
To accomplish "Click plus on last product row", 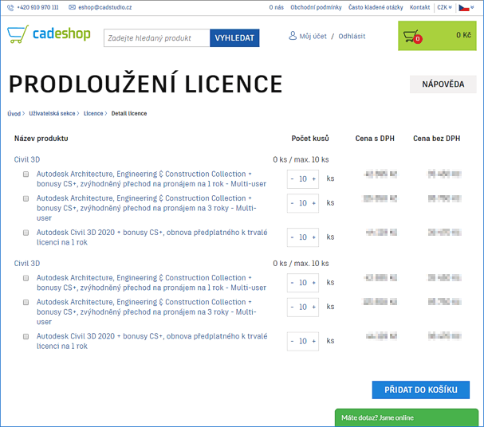I will coord(313,341).
